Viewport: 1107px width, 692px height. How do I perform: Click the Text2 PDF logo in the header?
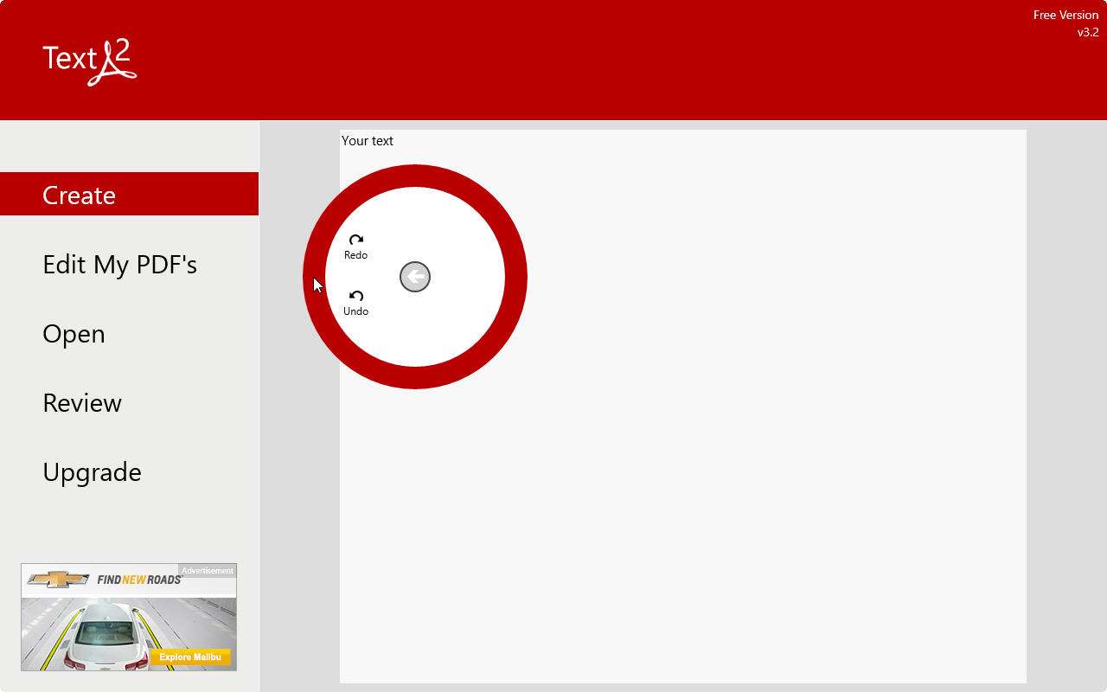pyautogui.click(x=90, y=61)
